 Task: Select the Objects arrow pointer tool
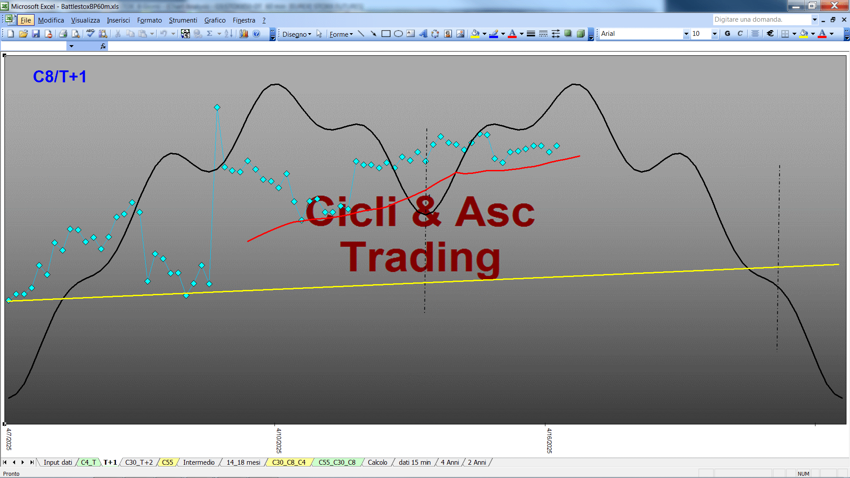point(319,34)
